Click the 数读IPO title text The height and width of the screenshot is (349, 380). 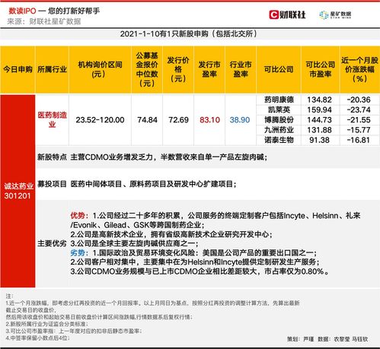coord(22,11)
